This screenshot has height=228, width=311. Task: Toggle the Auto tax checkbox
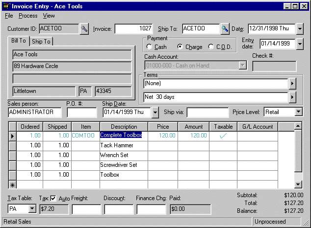53,198
